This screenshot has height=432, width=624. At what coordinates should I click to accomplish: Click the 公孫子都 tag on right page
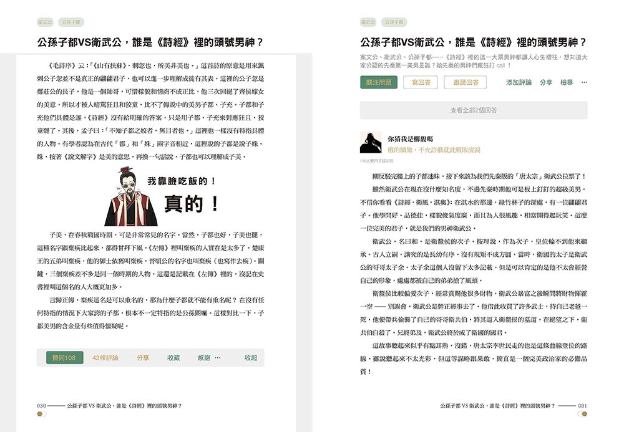(394, 22)
